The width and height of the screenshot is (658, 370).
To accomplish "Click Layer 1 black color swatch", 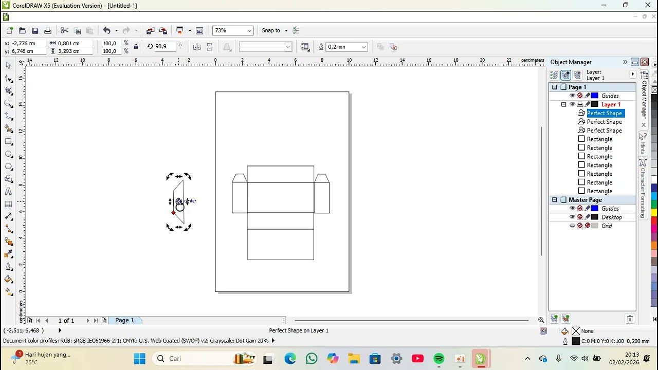I will pyautogui.click(x=595, y=104).
